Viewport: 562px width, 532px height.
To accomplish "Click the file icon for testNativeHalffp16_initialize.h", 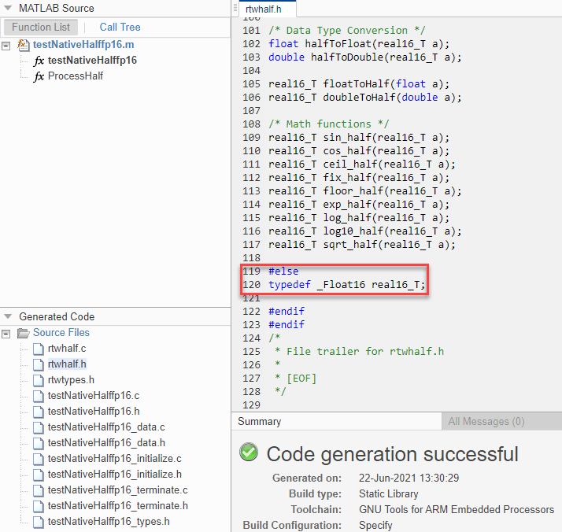I will 39,475.
